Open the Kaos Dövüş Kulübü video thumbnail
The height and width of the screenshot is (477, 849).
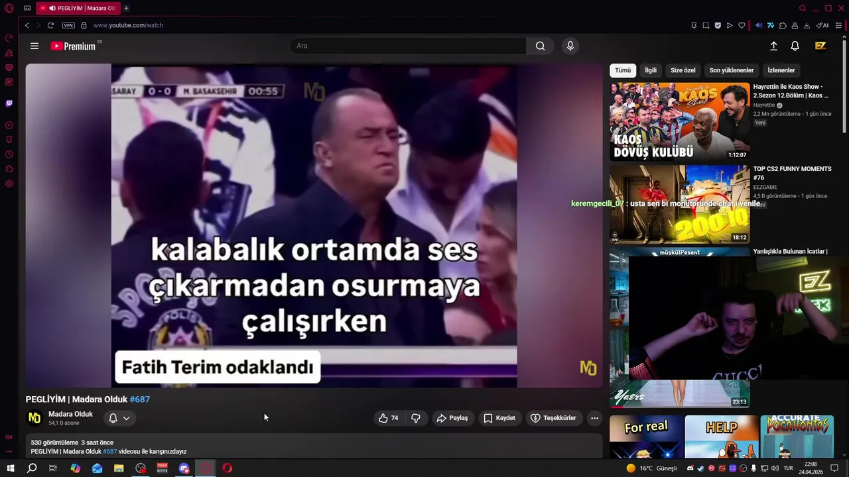click(x=680, y=121)
